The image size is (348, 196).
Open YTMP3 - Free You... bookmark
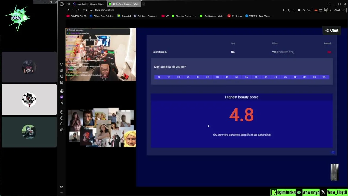click(257, 16)
